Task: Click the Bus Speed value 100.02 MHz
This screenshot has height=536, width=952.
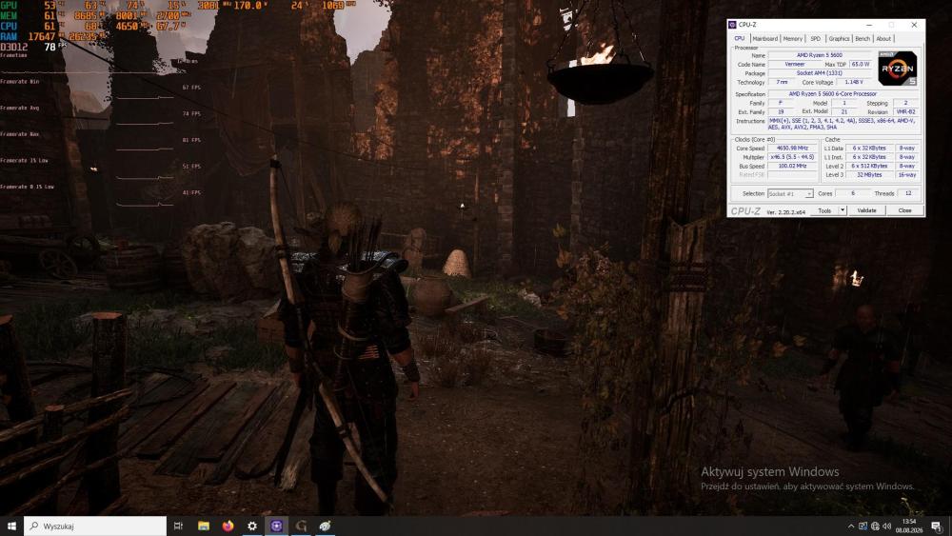Action: (x=792, y=166)
